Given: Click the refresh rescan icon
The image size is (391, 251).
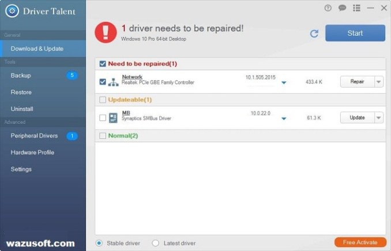Looking at the screenshot, I should (x=314, y=33).
